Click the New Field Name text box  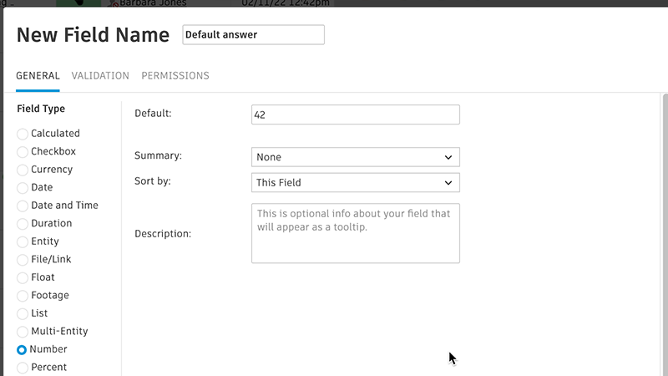point(253,35)
